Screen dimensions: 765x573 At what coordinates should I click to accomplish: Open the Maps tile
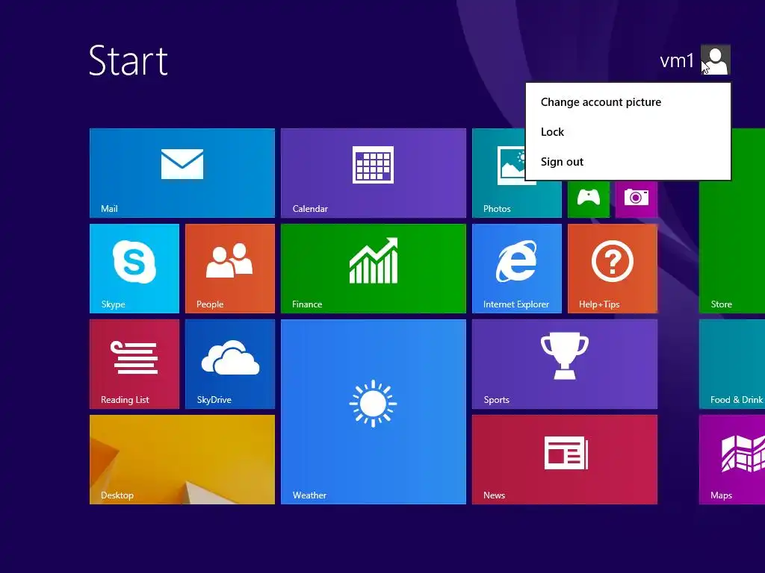pyautogui.click(x=732, y=460)
